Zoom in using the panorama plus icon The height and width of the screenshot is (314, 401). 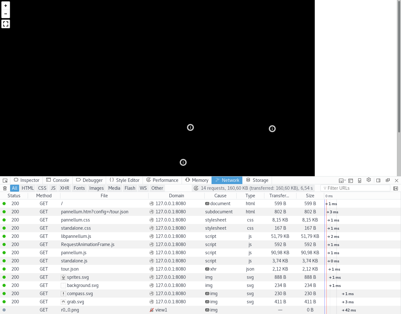tap(5, 5)
